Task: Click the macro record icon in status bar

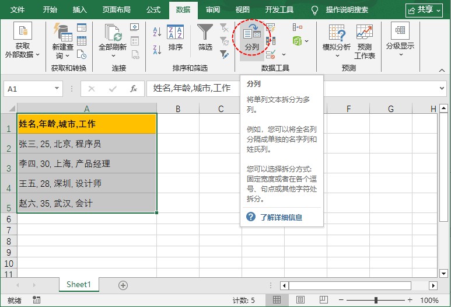Action: pos(36,300)
